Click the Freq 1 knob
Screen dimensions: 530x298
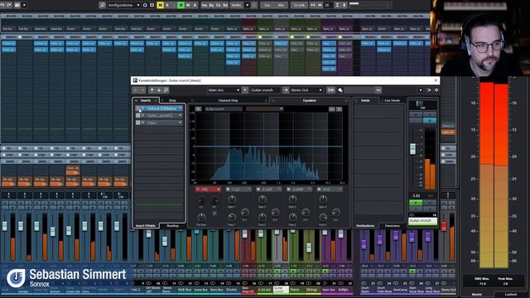(x=232, y=217)
